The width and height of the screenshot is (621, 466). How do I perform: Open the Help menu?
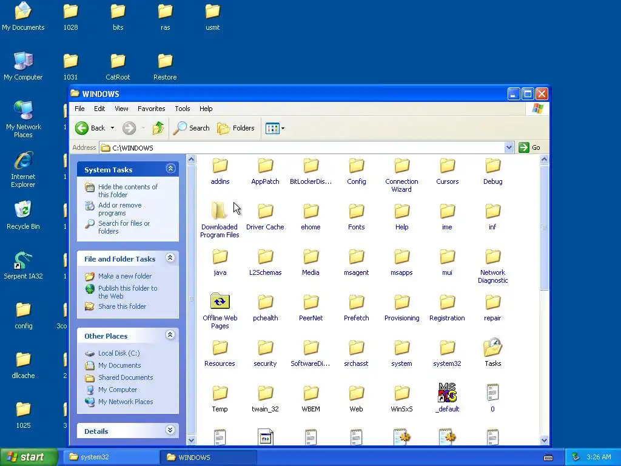tap(206, 109)
